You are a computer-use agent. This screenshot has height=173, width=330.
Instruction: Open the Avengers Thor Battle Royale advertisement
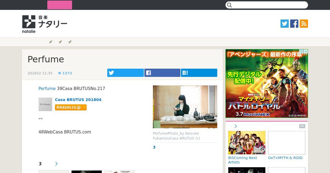(x=267, y=83)
